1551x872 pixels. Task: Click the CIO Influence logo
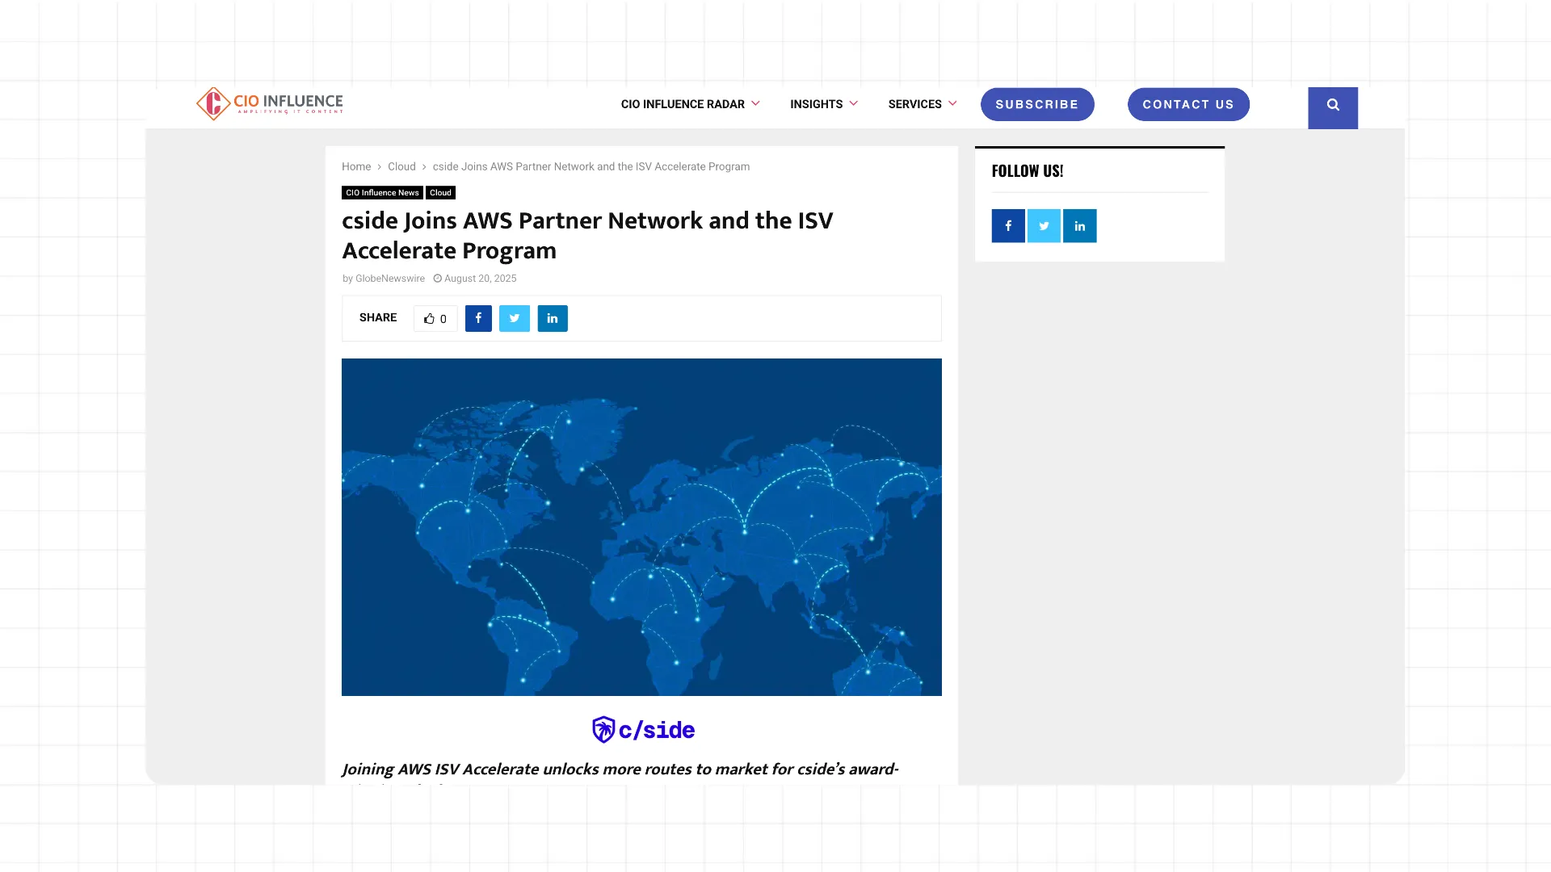pos(270,103)
